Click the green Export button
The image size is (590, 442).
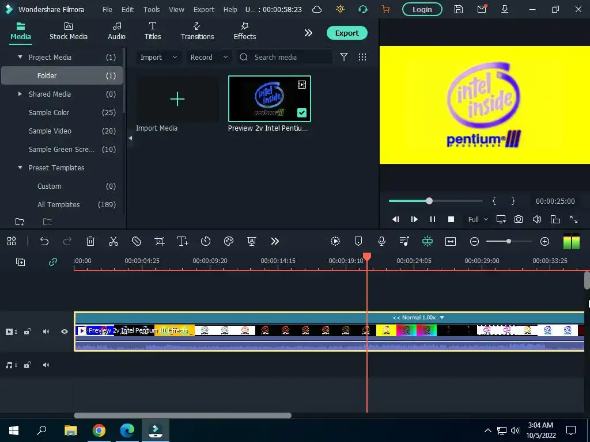point(347,33)
